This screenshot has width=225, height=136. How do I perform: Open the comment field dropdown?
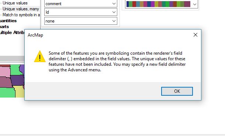(x=114, y=4)
